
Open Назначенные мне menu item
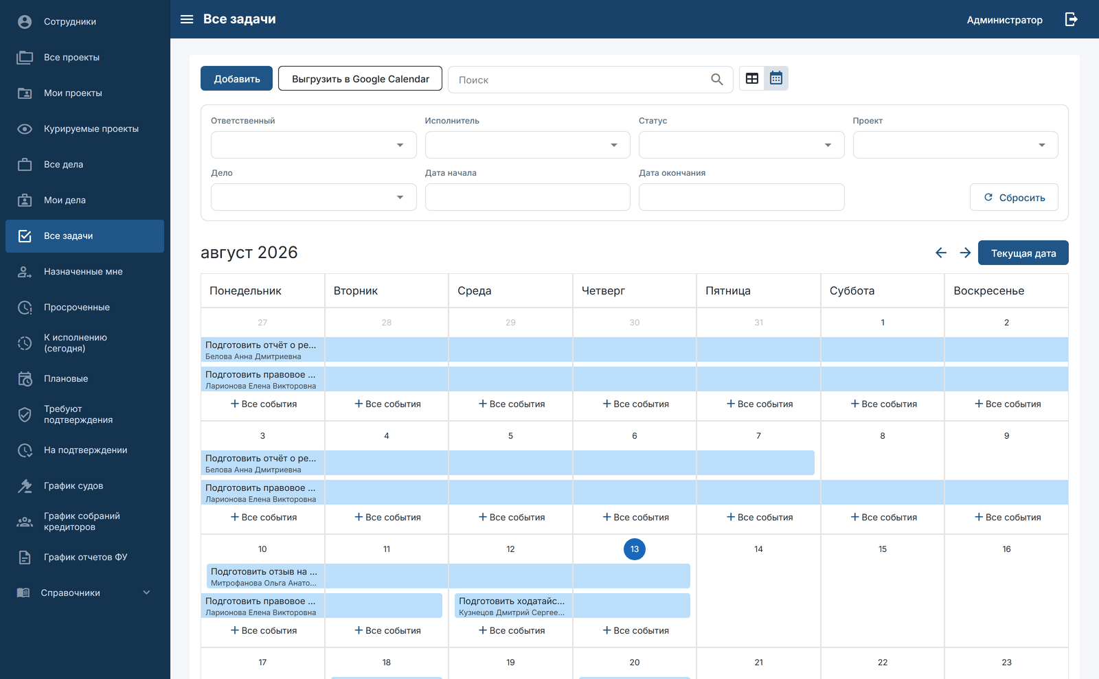pyautogui.click(x=85, y=272)
